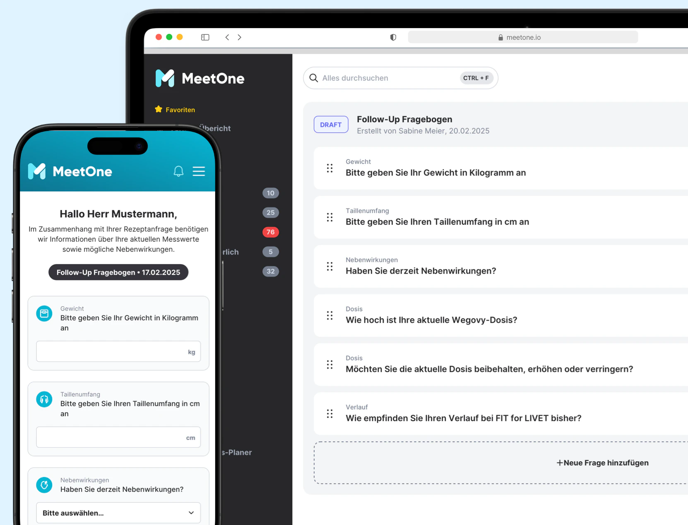Screen dimensions: 688x525
Task: Click the CTRL + F shortcut badge
Action: point(476,78)
